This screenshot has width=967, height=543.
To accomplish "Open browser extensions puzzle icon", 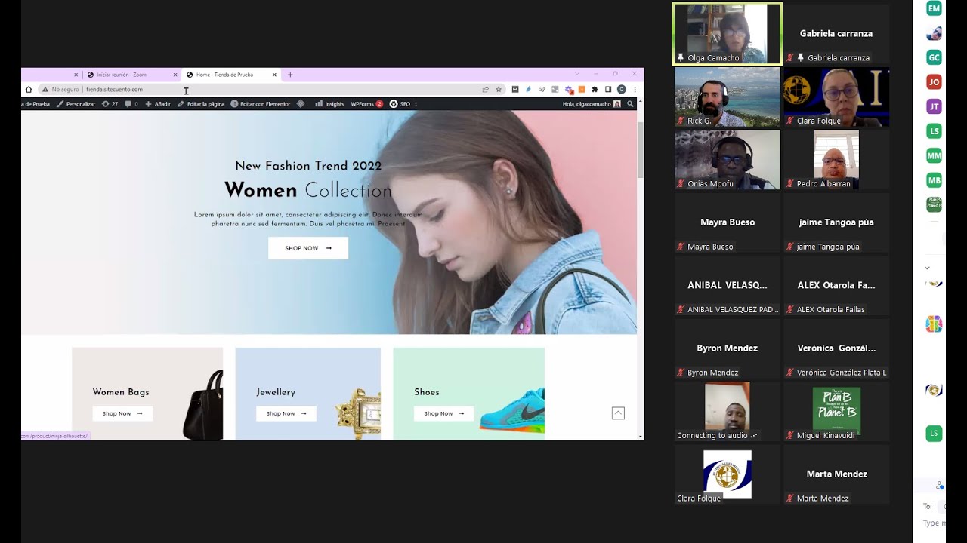I will click(x=595, y=89).
